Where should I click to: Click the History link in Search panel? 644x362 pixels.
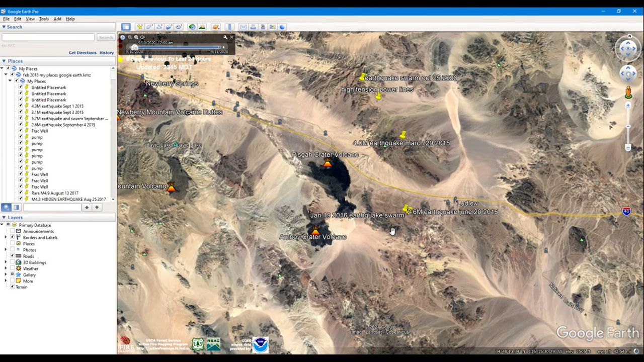click(x=106, y=53)
